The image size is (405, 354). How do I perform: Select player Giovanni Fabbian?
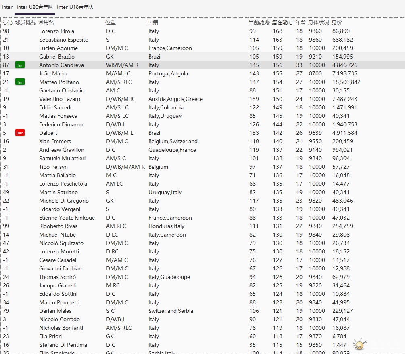point(61,268)
